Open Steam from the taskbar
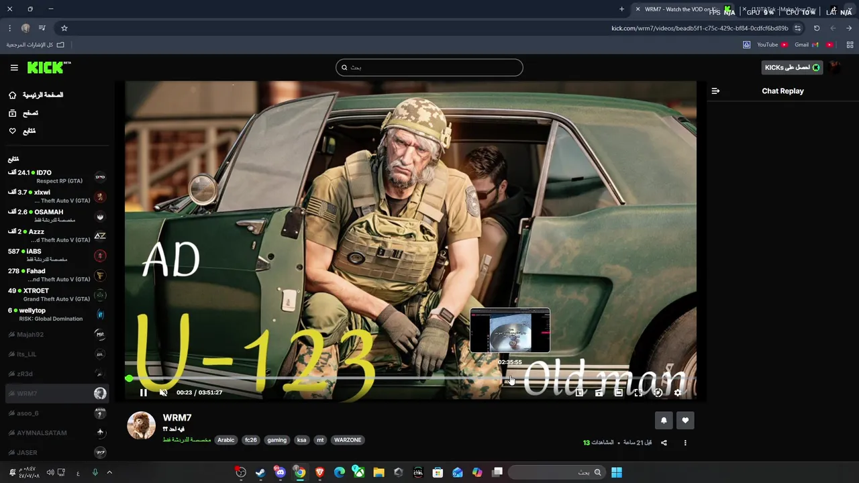Viewport: 859px width, 483px height. [x=260, y=472]
